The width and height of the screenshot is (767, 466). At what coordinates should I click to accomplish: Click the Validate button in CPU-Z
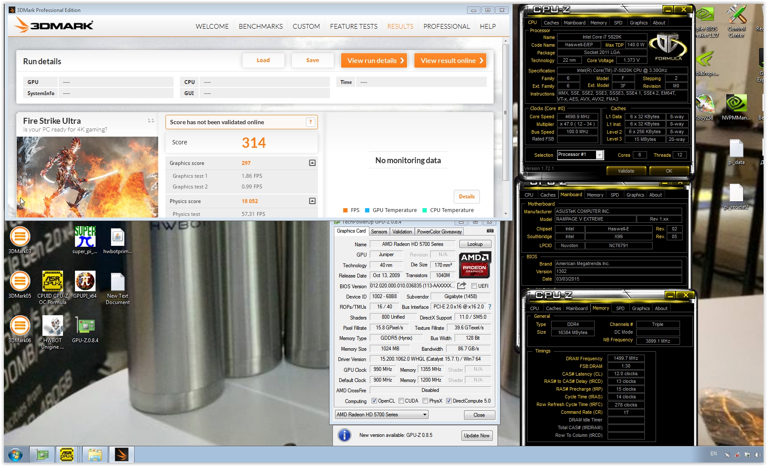(626, 171)
